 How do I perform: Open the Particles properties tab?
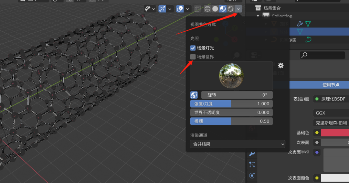252,165
